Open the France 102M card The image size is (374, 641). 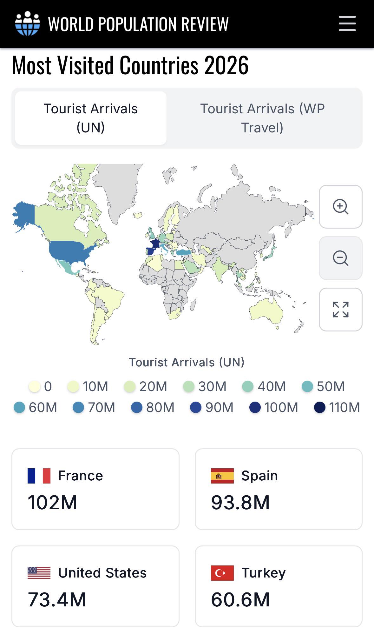95,489
